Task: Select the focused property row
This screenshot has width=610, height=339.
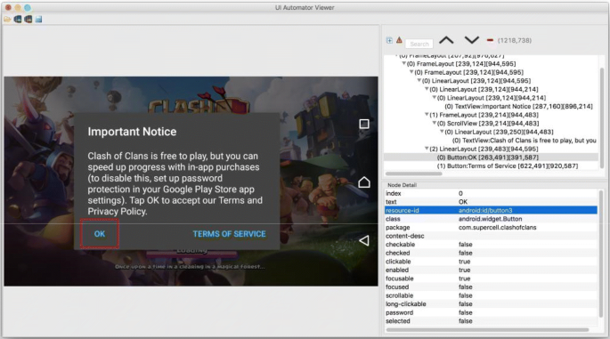Action: 491,287
